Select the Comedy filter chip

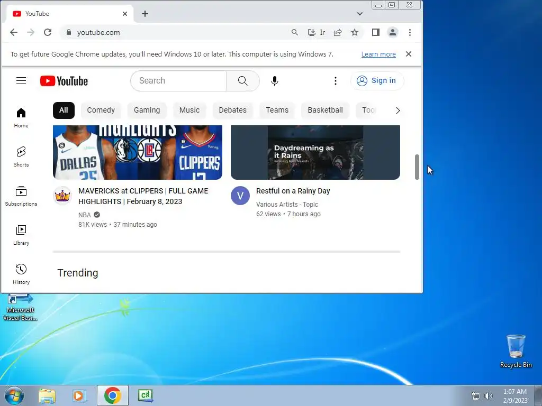coord(101,110)
